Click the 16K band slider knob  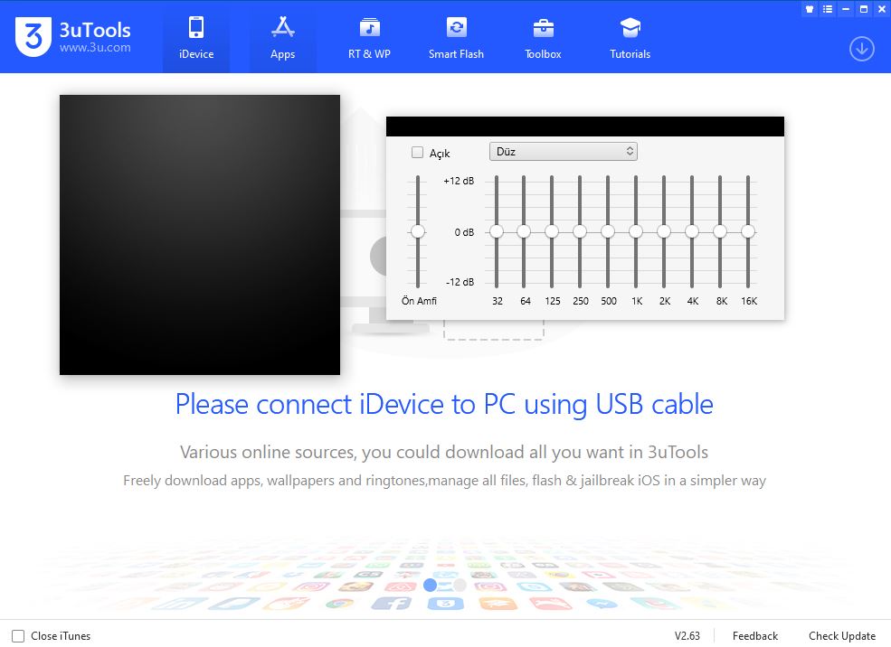(748, 231)
